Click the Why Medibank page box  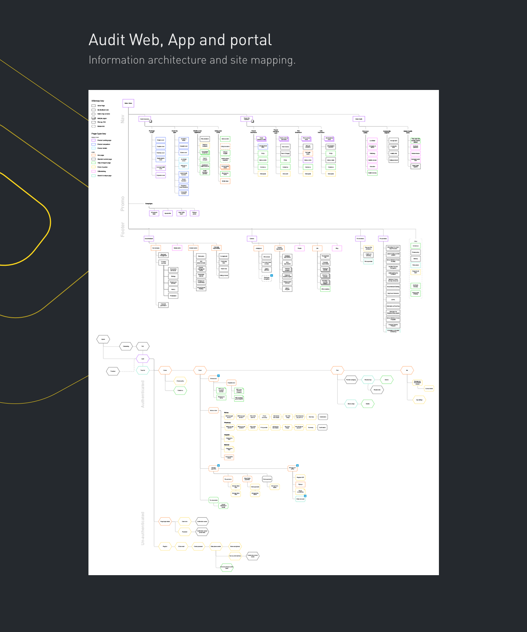(205, 139)
